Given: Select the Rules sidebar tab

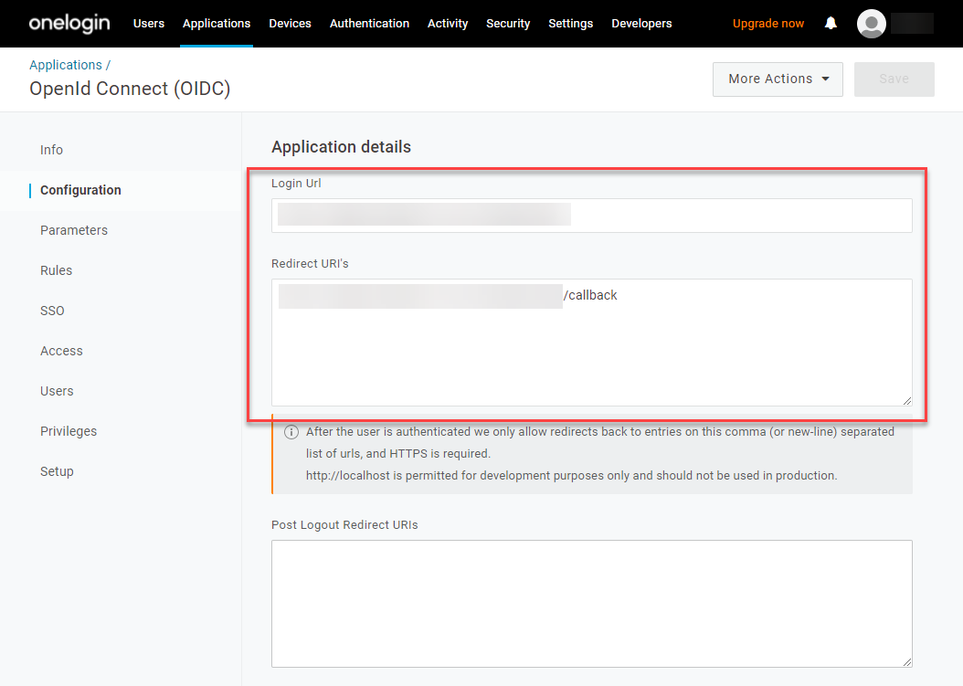Looking at the screenshot, I should click(x=56, y=270).
